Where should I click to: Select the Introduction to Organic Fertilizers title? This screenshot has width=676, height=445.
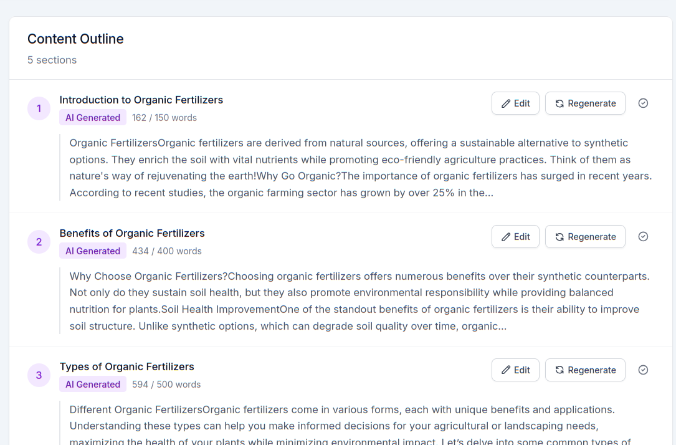point(141,100)
